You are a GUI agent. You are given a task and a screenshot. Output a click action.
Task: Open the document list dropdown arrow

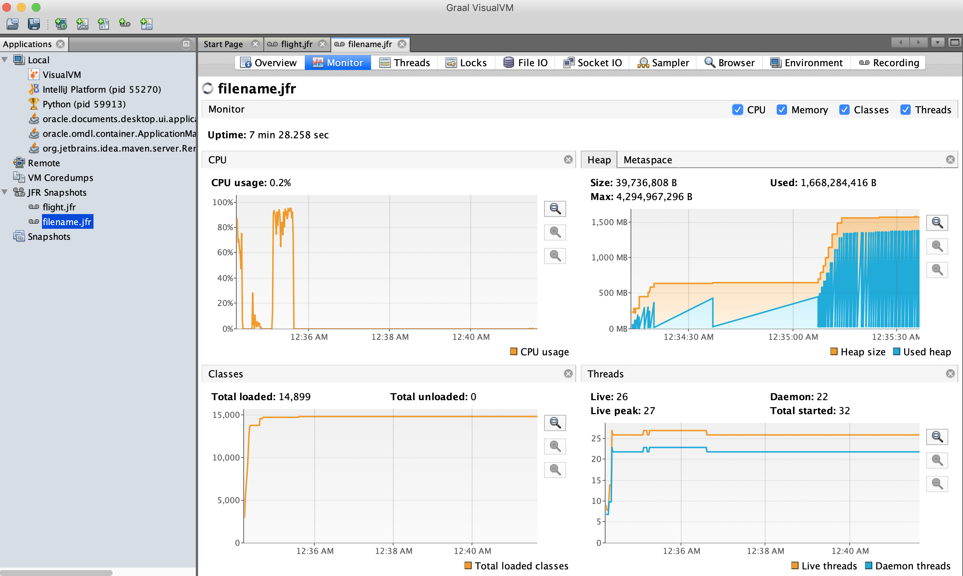click(x=937, y=43)
